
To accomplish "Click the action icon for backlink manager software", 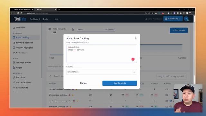I will [x=167, y=89].
